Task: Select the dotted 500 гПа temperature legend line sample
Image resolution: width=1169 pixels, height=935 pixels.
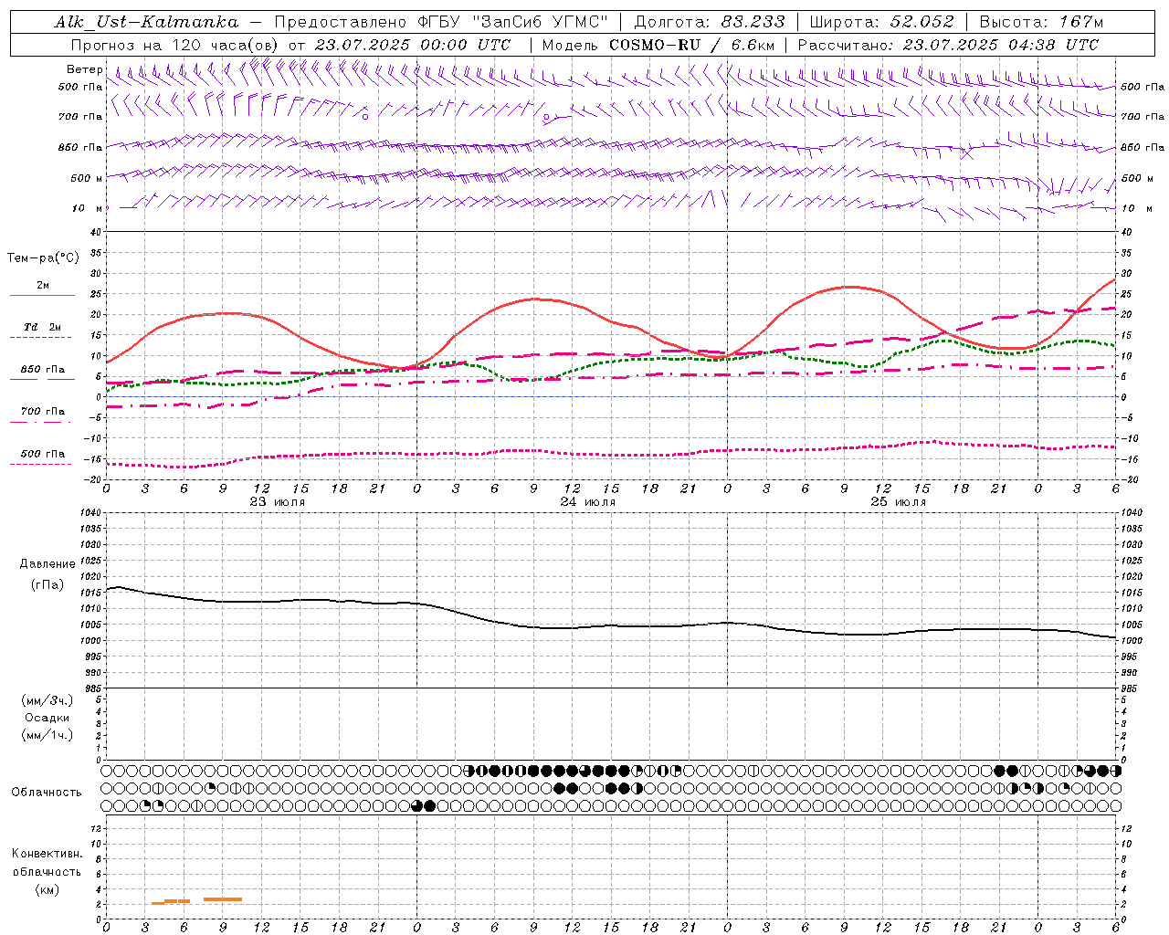Action: [41, 464]
